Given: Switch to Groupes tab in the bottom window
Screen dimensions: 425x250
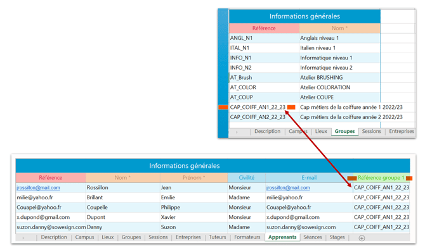Looking at the screenshot, I should coord(131,237).
